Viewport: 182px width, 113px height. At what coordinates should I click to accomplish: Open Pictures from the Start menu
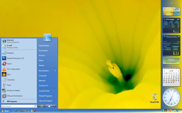(42, 55)
